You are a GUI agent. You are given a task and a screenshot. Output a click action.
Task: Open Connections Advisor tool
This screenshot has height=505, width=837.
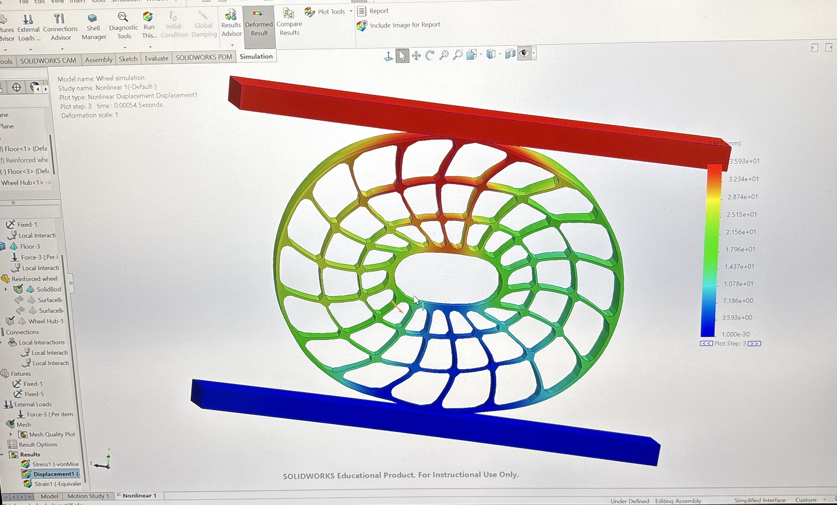point(60,27)
